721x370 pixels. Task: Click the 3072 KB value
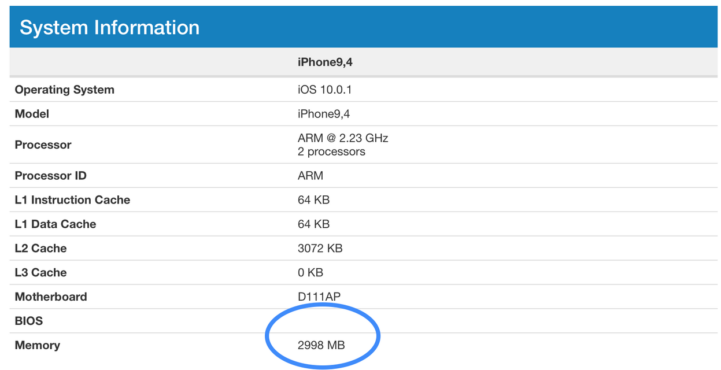(x=320, y=249)
